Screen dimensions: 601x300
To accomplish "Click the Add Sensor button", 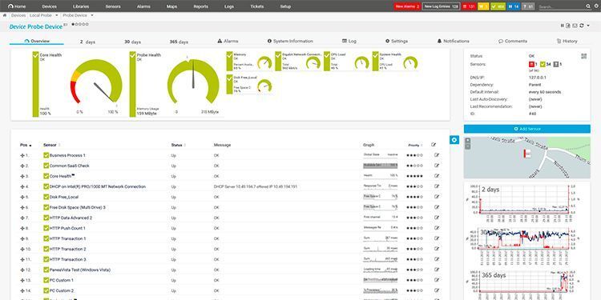I will [527, 129].
